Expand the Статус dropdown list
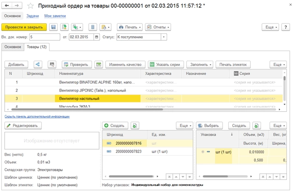 pos(164,37)
